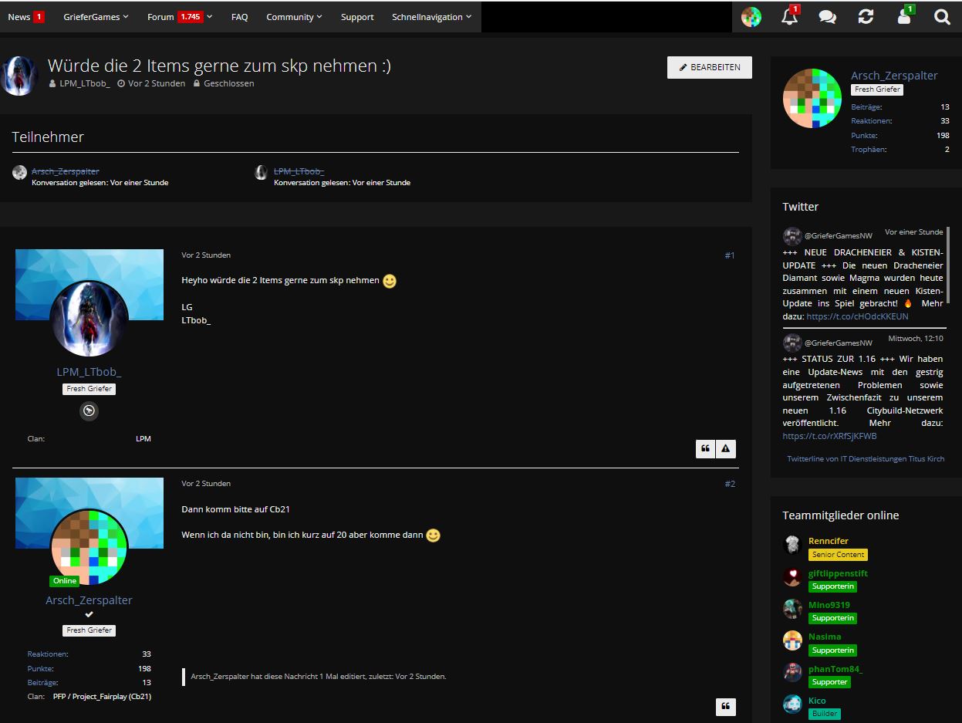Open the Support menu item
The width and height of the screenshot is (962, 723).
click(x=357, y=17)
